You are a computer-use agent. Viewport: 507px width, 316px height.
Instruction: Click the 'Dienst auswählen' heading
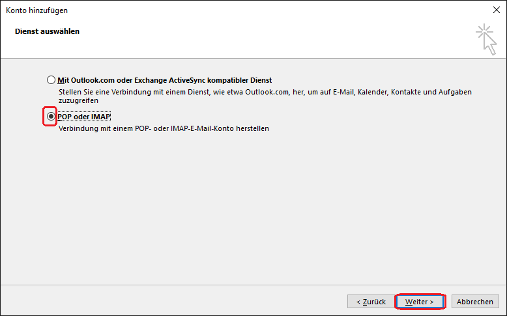pyautogui.click(x=47, y=31)
